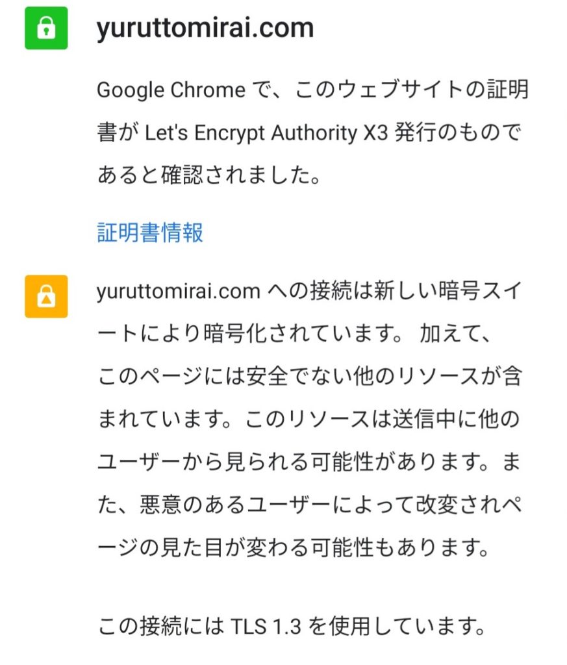Click the orange warning padlock icon

point(46,296)
